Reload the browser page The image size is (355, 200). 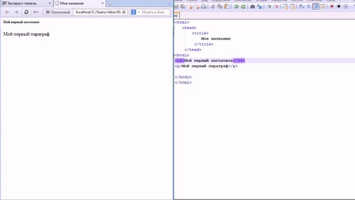(x=26, y=12)
